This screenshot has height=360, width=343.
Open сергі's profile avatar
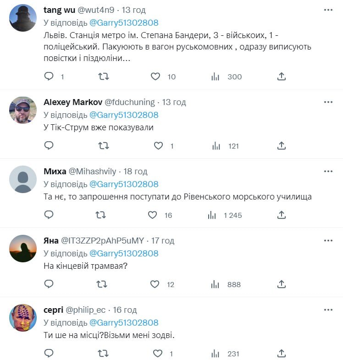coord(23,318)
